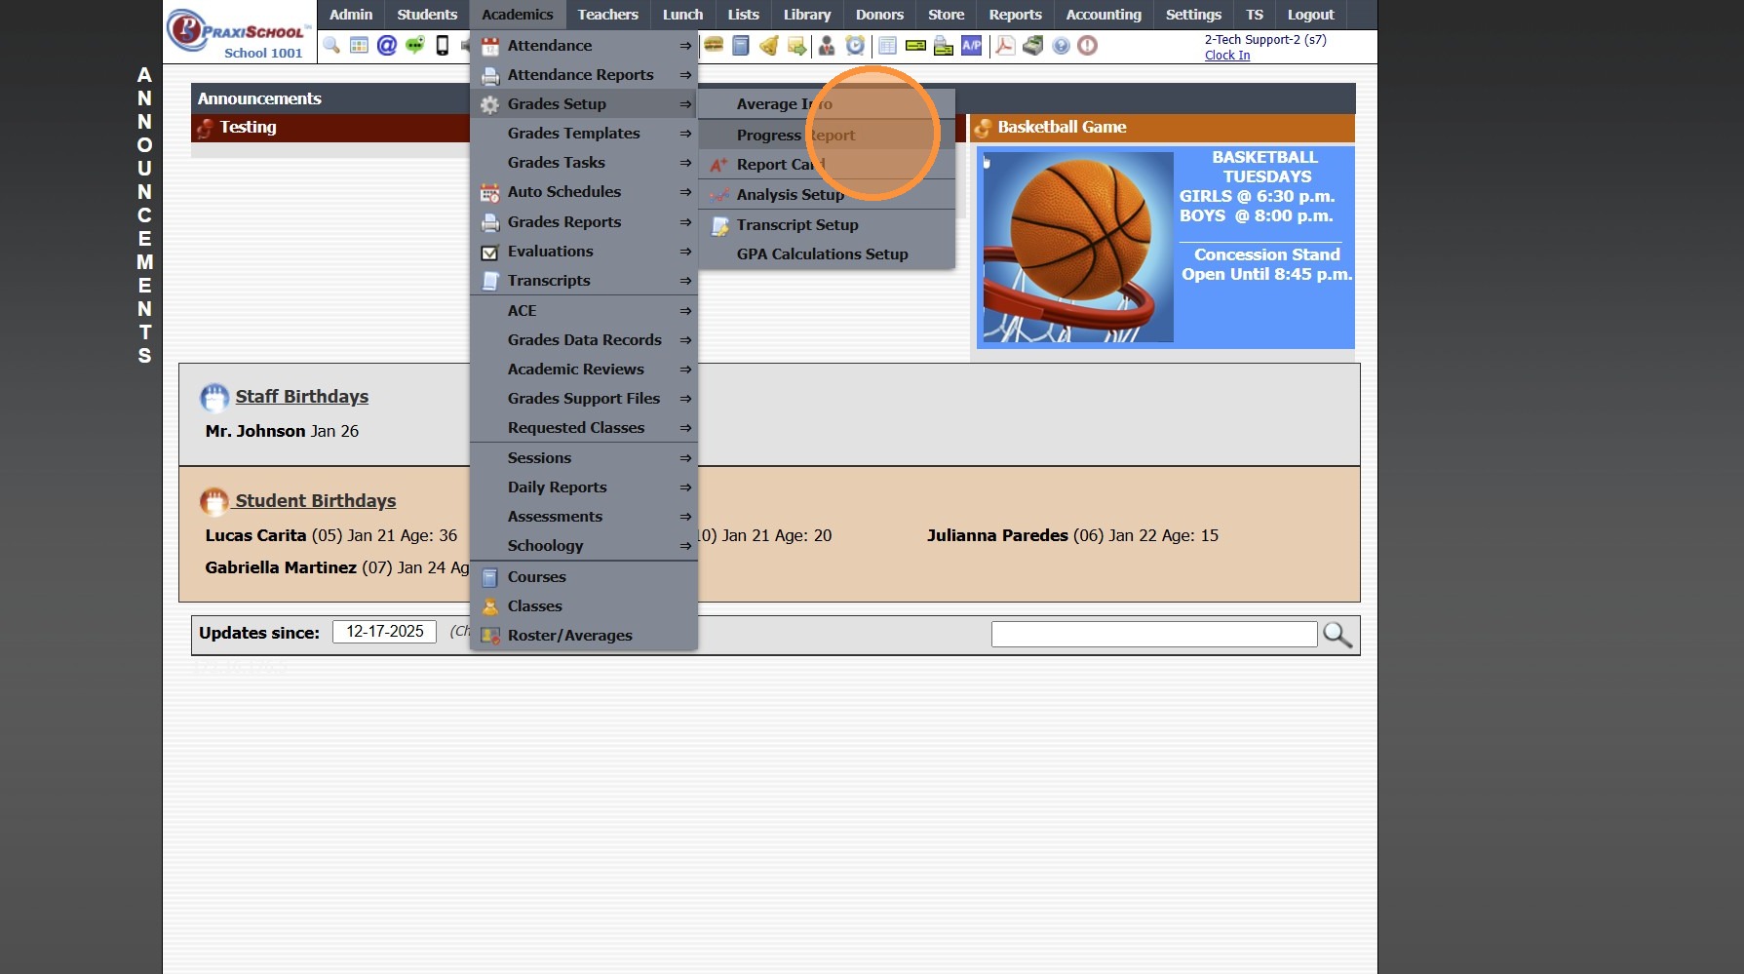Click the @ email toolbar icon
Image resolution: width=1744 pixels, height=974 pixels.
387,46
